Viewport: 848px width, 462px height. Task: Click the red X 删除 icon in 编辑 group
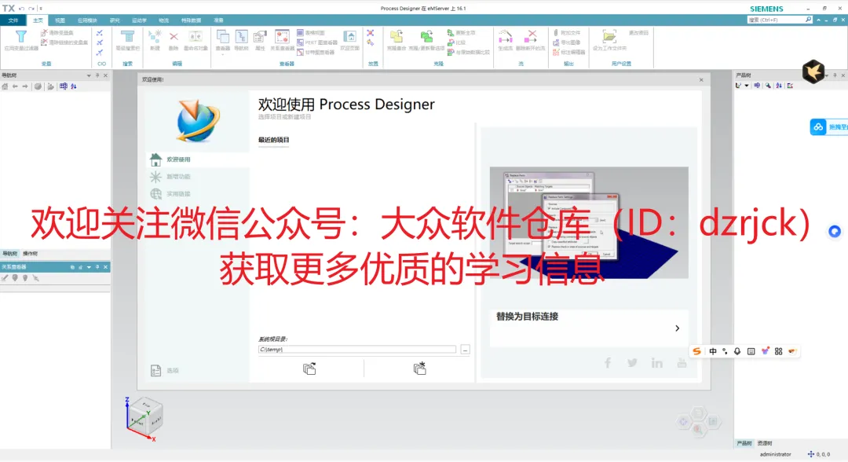point(174,36)
